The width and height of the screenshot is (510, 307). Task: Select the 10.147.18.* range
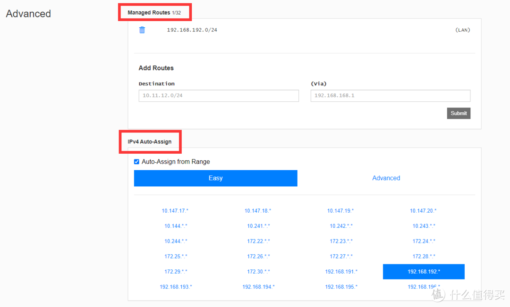click(258, 211)
